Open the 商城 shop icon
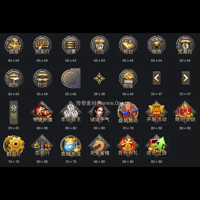This screenshot has width=200, height=200. click(x=128, y=78)
